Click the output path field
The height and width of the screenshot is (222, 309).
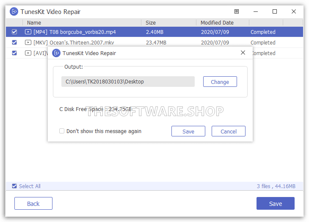tap(128, 82)
